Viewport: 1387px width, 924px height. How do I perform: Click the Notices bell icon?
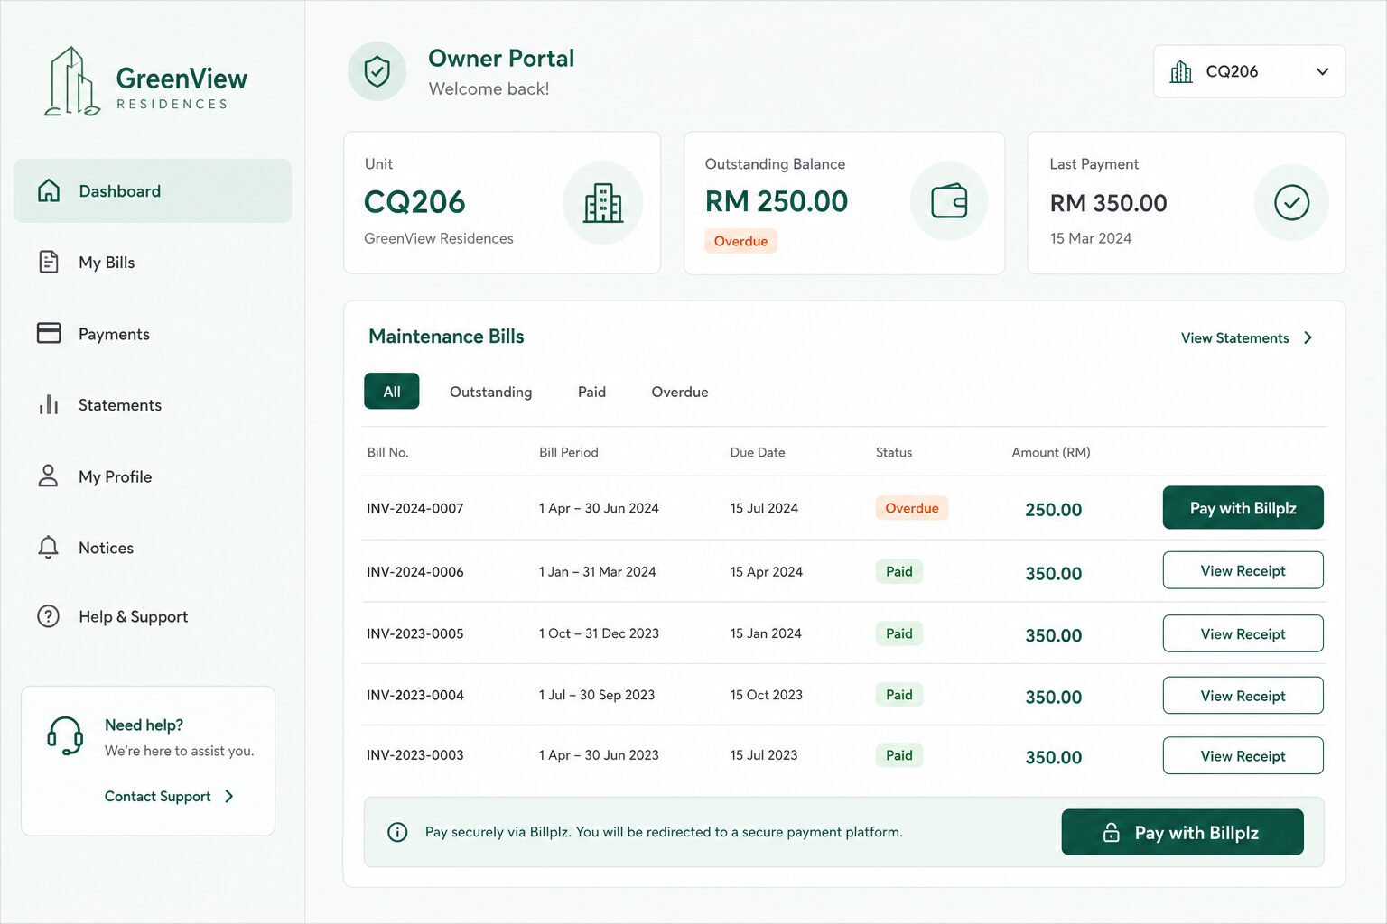[49, 547]
